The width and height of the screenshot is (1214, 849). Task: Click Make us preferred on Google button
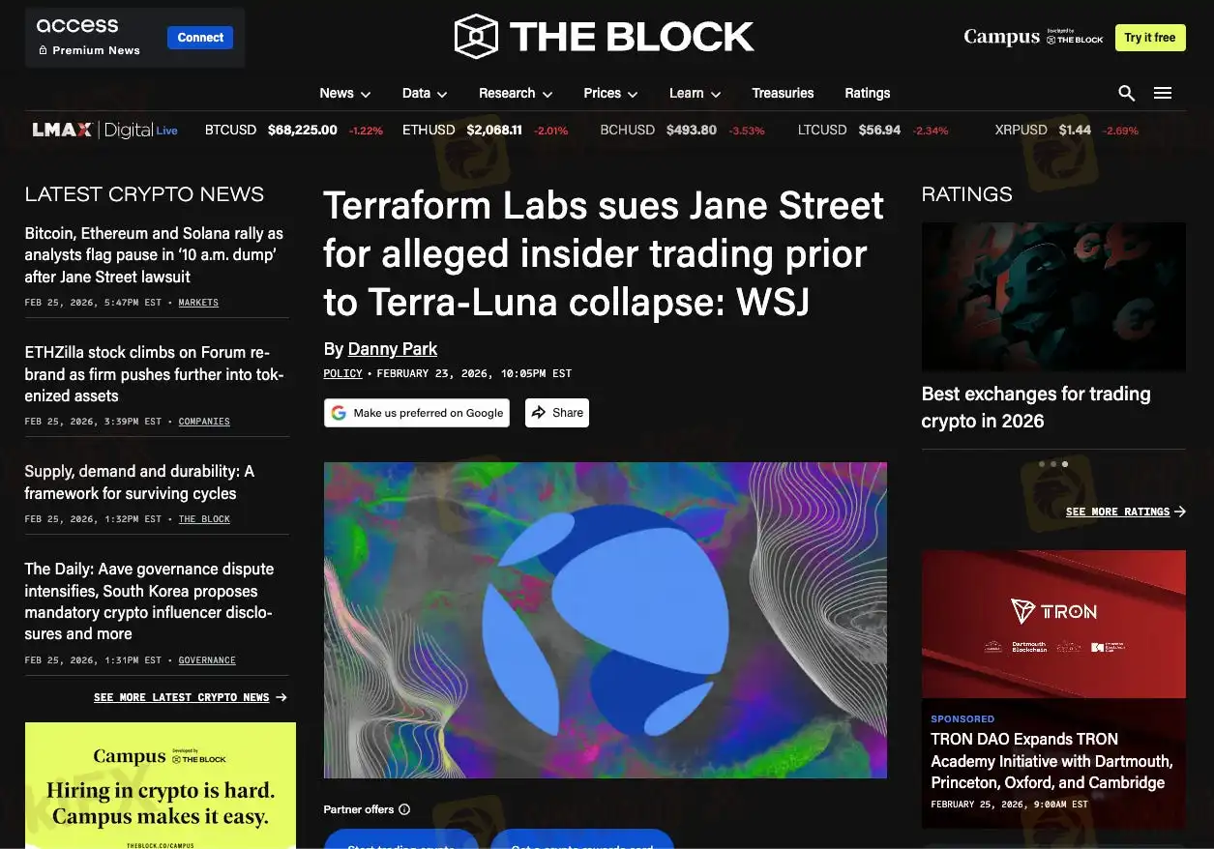coord(417,413)
